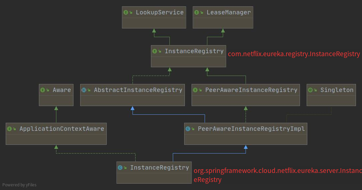Select the PeerAwareInstanceRegistryImpl class node

[246, 134]
